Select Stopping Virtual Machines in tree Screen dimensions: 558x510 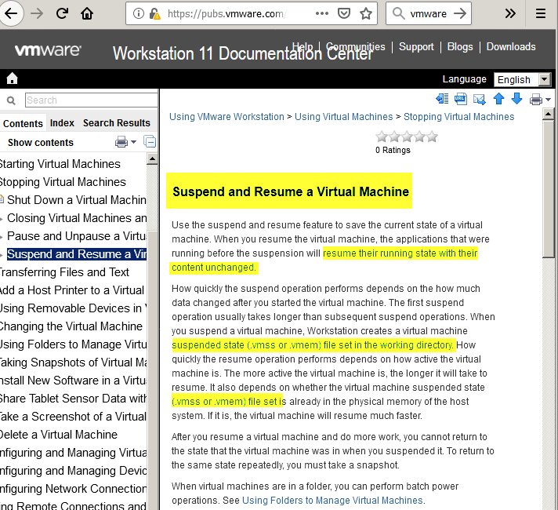coord(63,182)
